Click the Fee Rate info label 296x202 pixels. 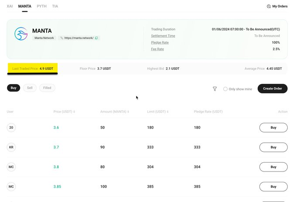[157, 49]
